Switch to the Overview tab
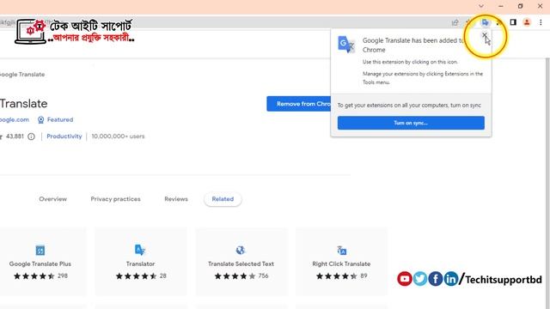 click(x=52, y=199)
